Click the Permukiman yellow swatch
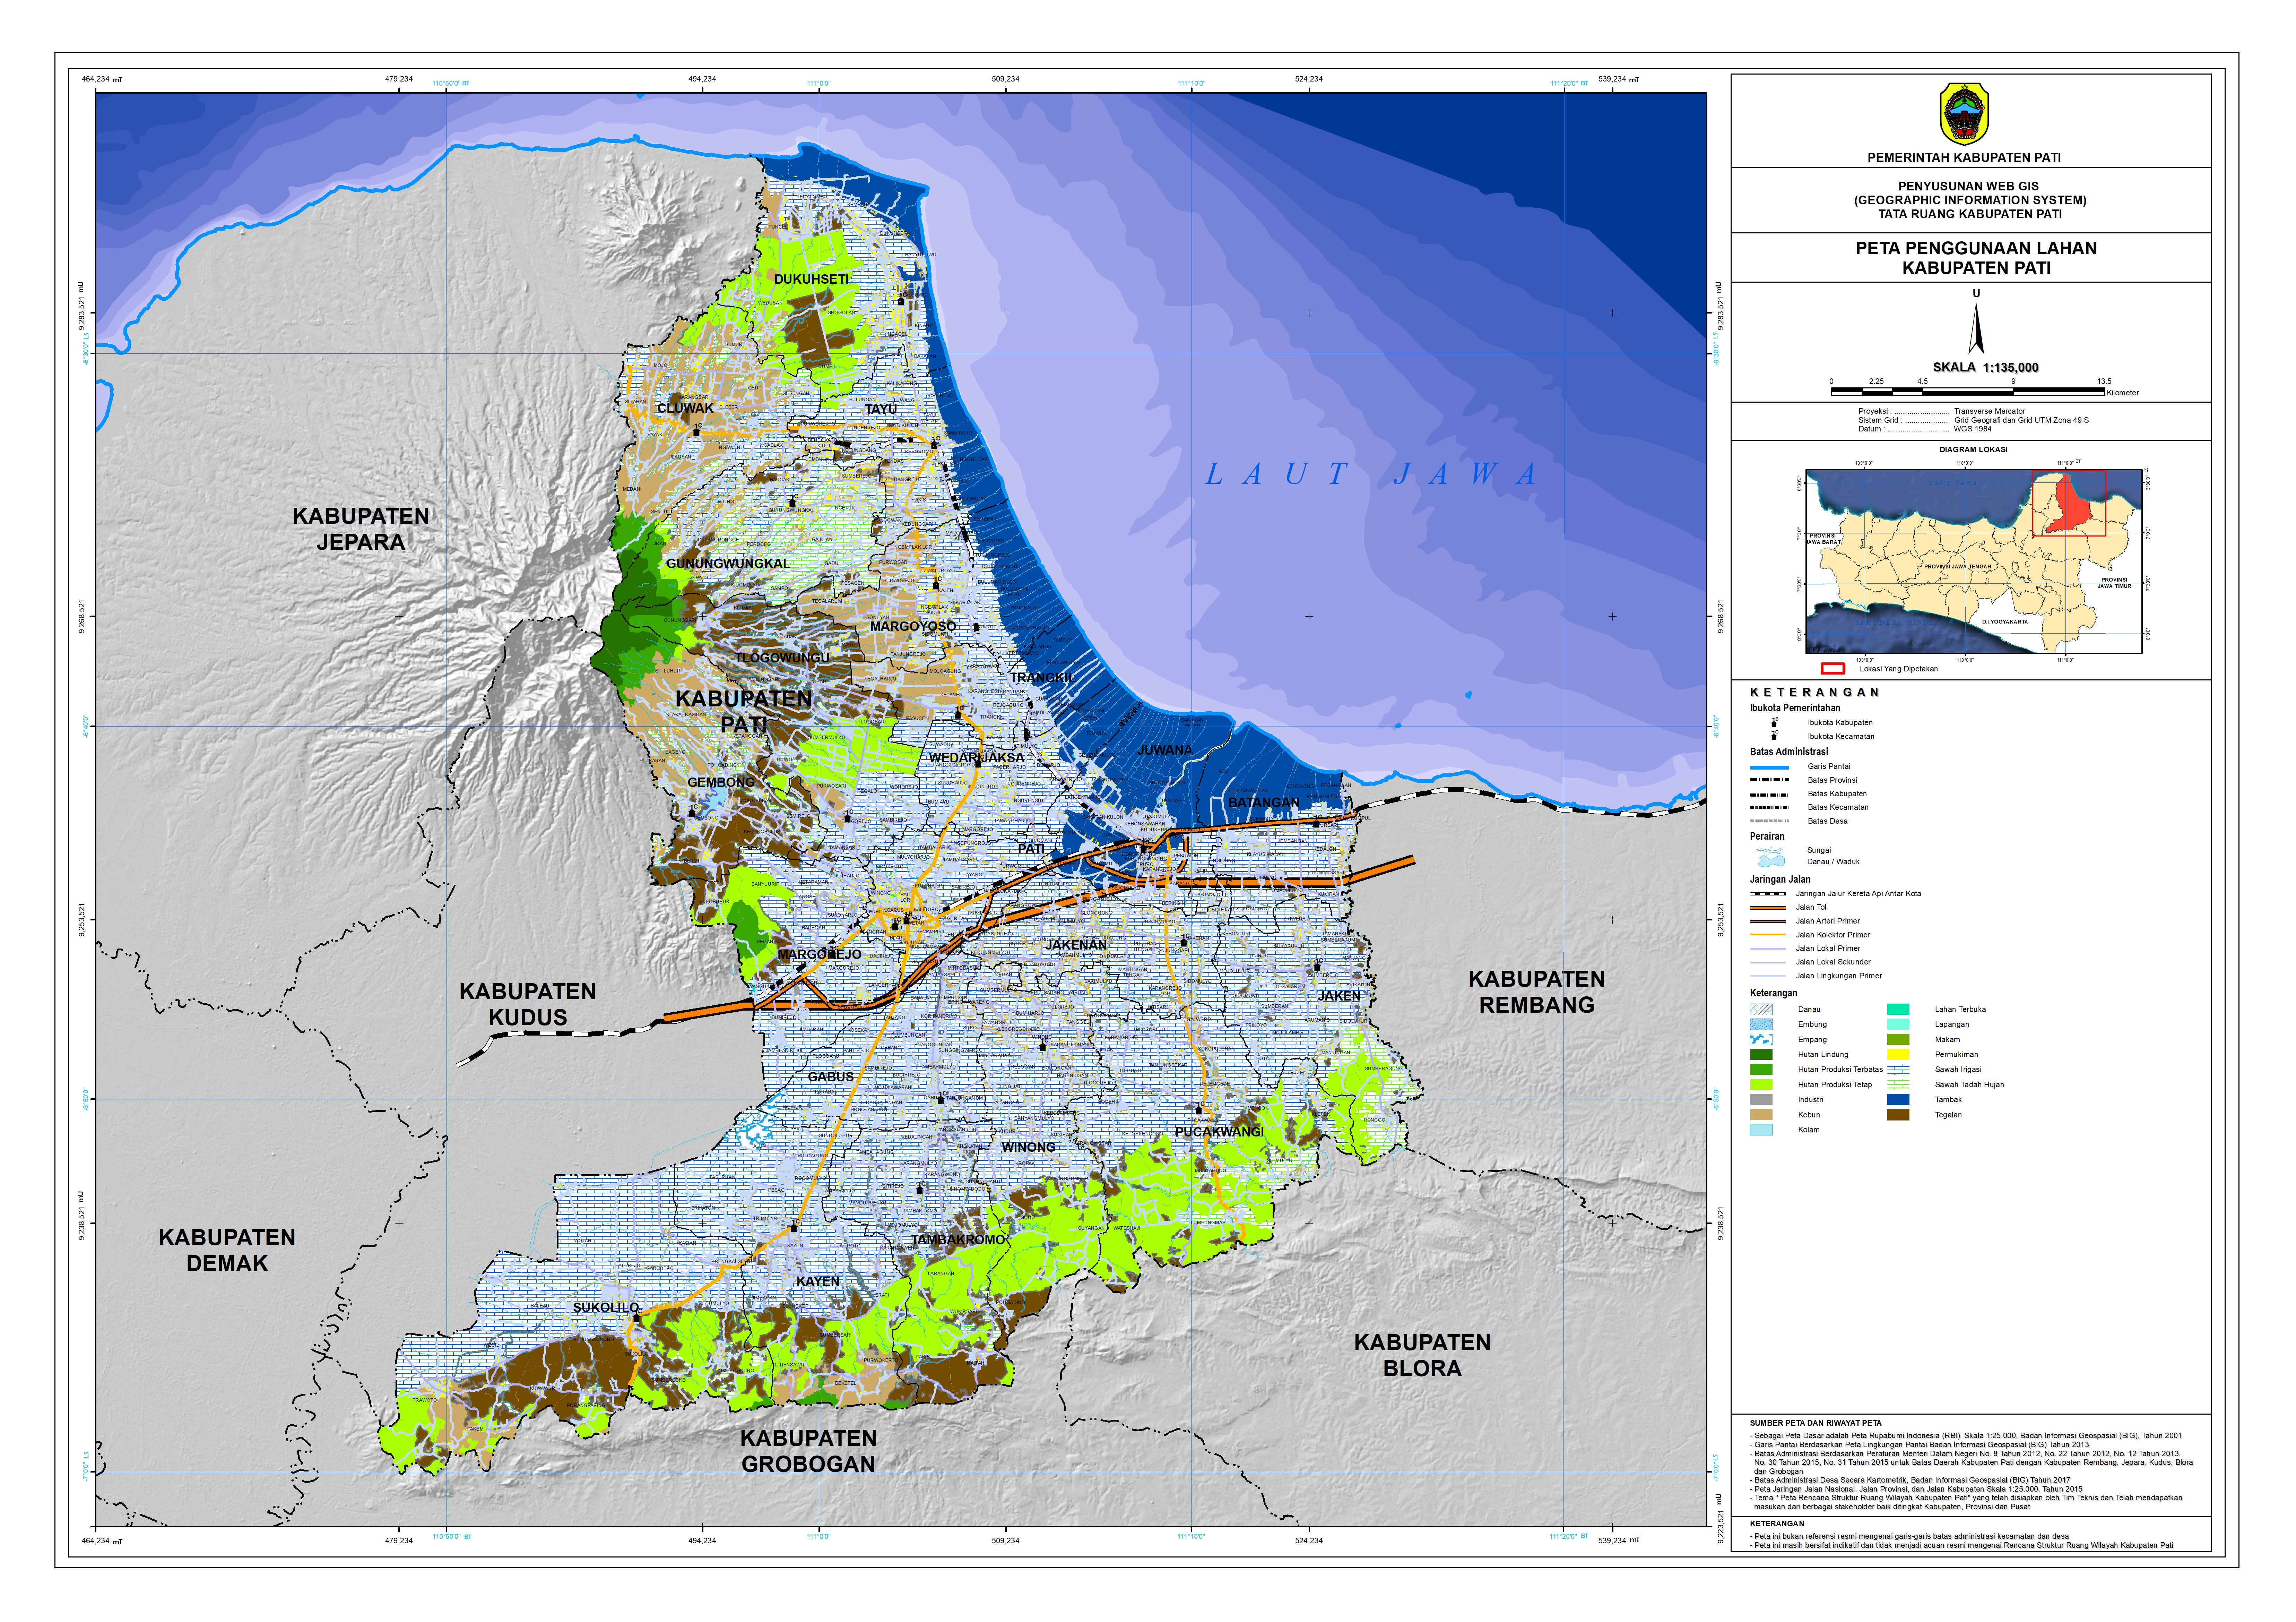The width and height of the screenshot is (2296, 1622). (x=1898, y=1055)
